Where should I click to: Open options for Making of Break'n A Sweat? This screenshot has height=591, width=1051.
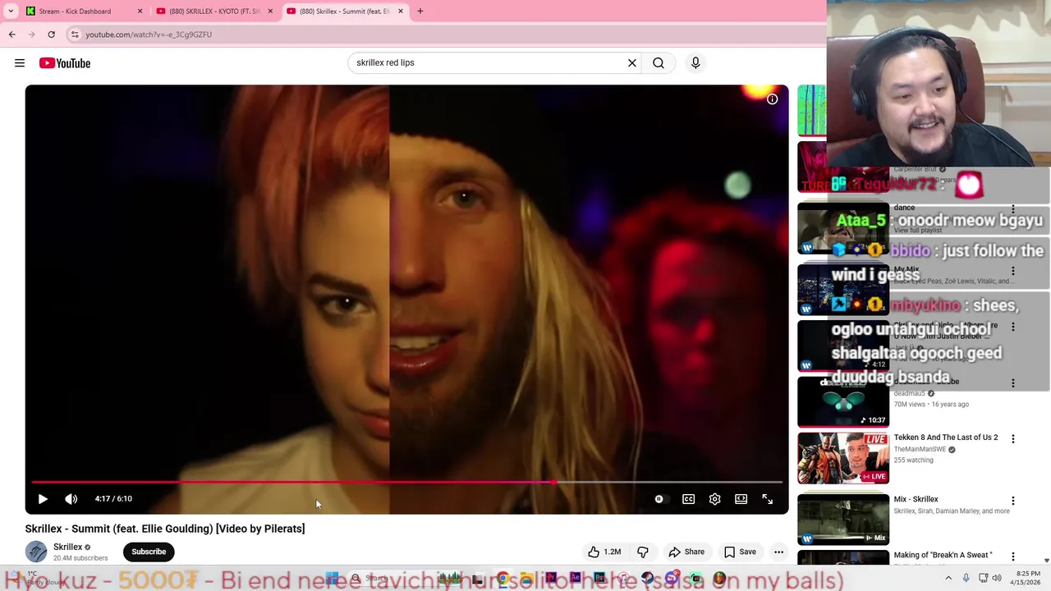(x=1012, y=557)
